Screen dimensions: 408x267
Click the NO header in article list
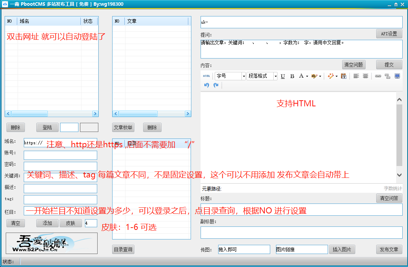(x=119, y=21)
